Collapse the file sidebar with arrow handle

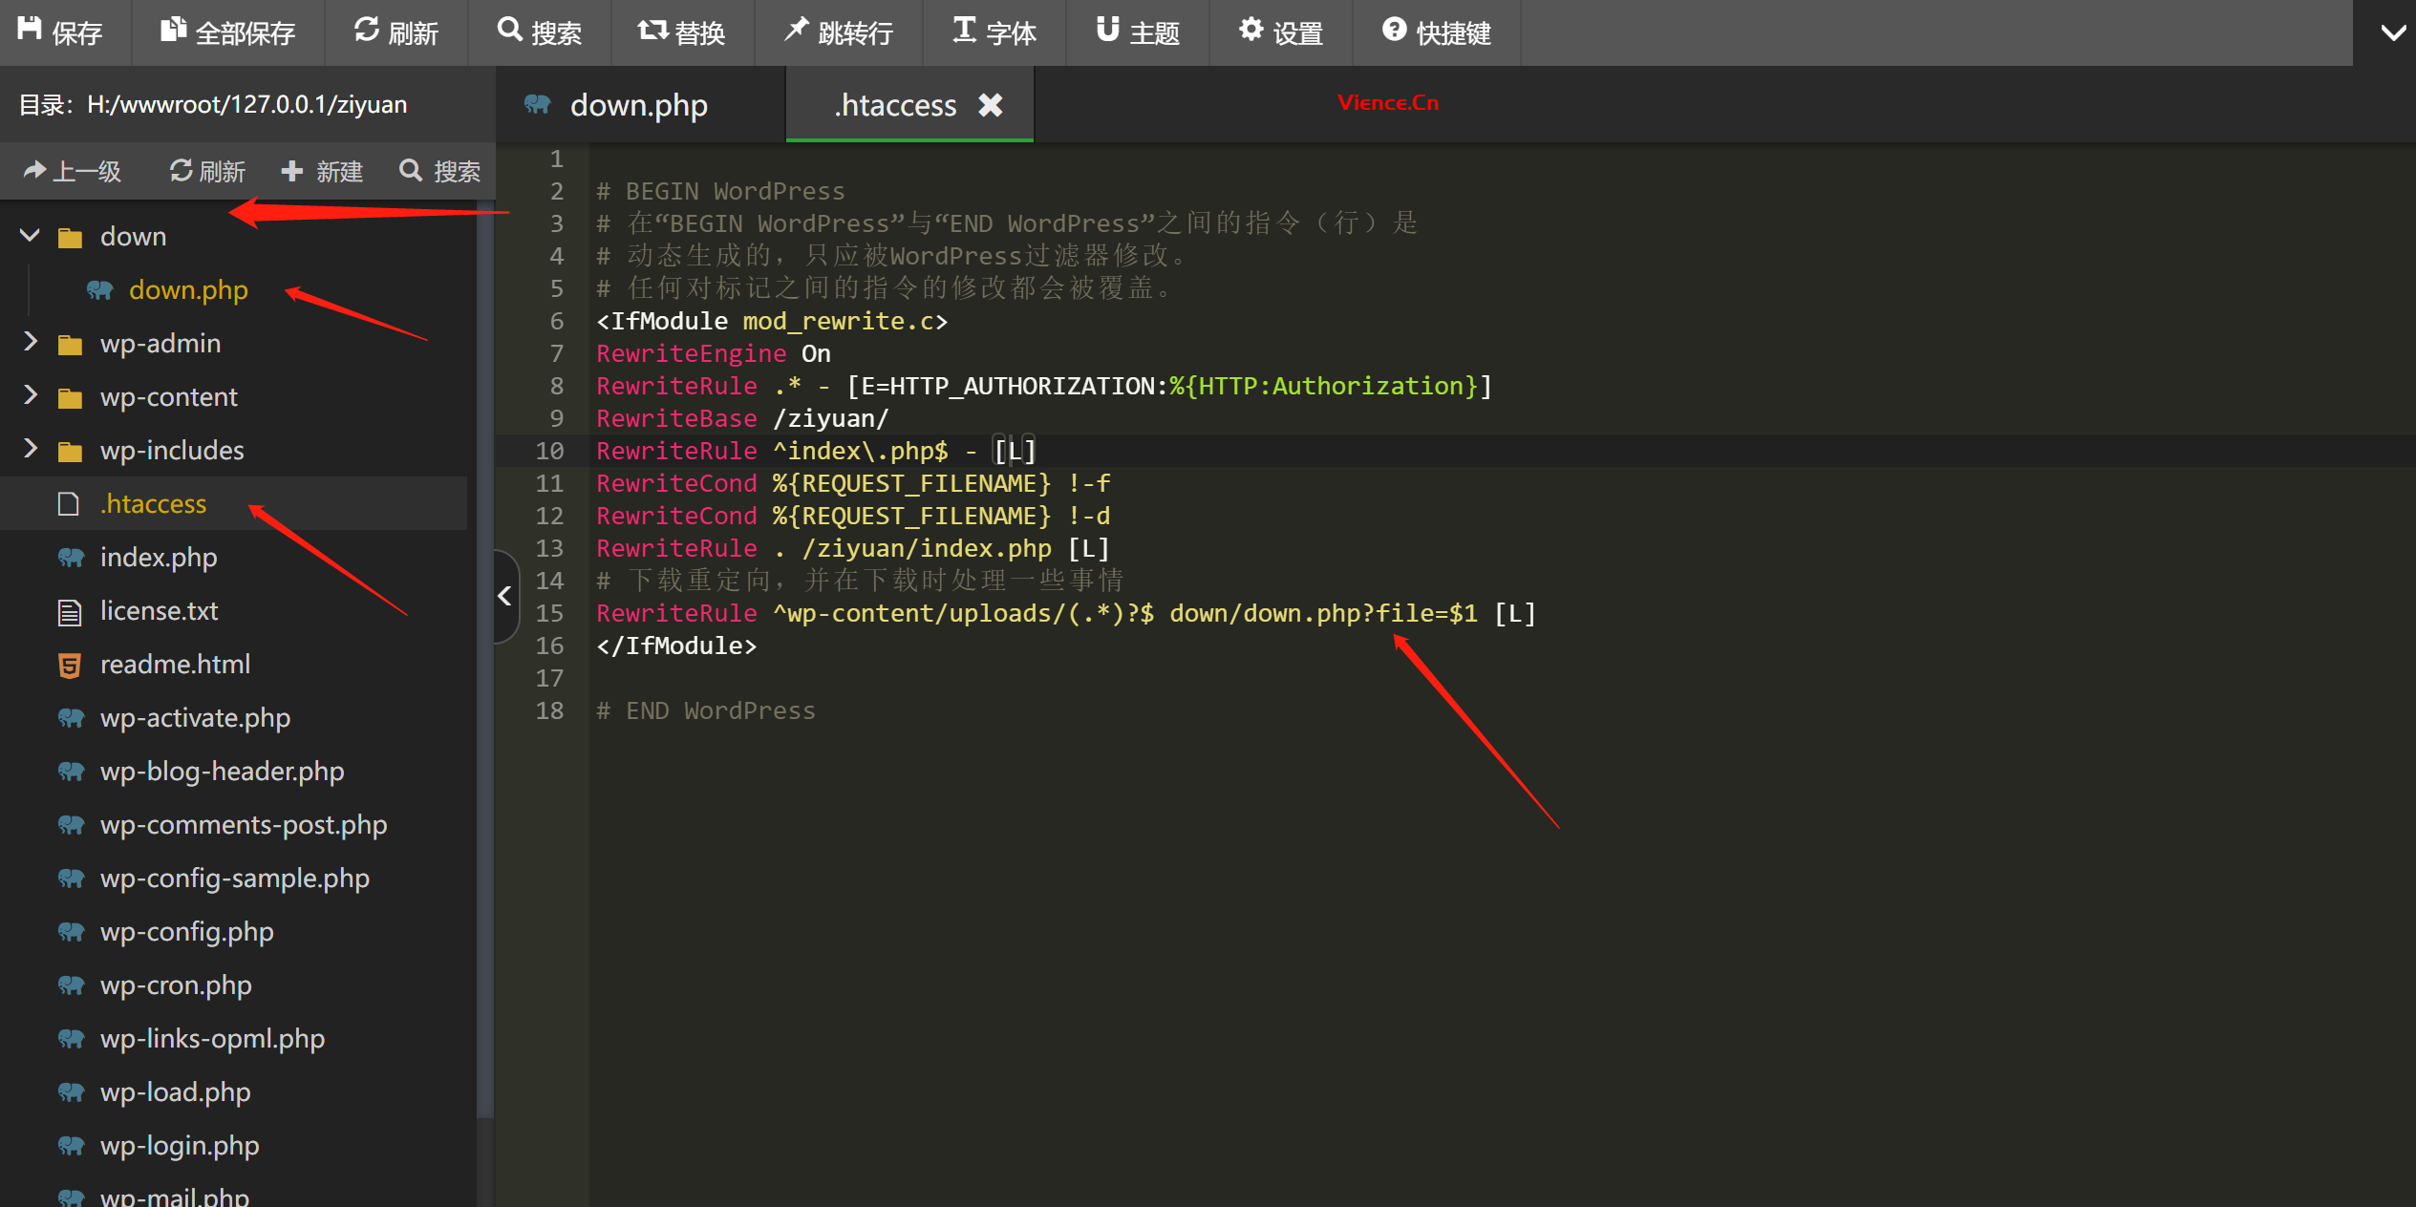[x=505, y=597]
